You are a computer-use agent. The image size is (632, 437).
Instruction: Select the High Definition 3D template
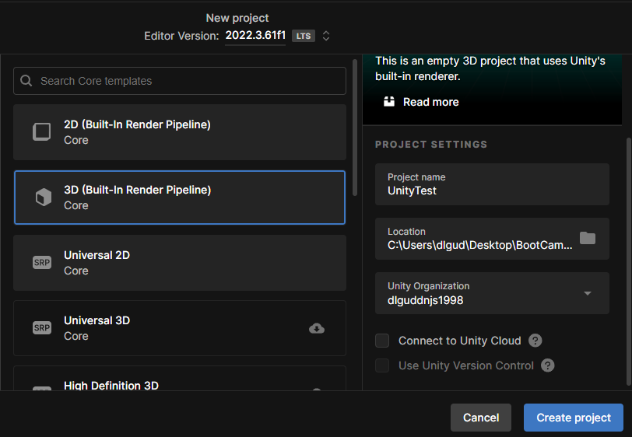point(180,379)
